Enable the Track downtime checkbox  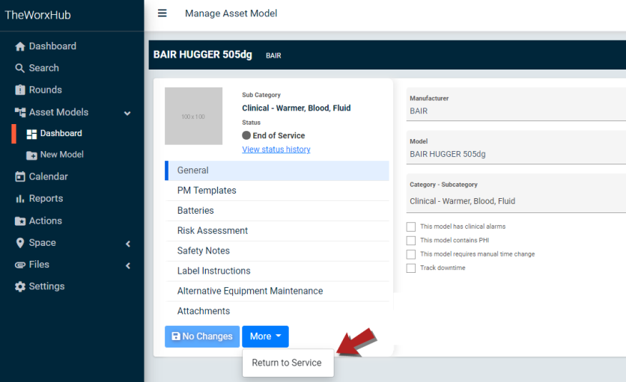(411, 268)
